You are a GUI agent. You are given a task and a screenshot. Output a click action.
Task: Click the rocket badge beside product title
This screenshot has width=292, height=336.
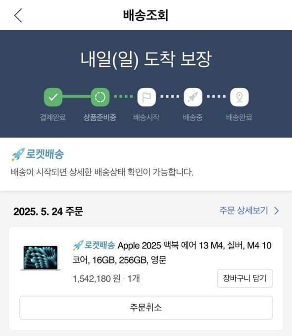(78, 245)
